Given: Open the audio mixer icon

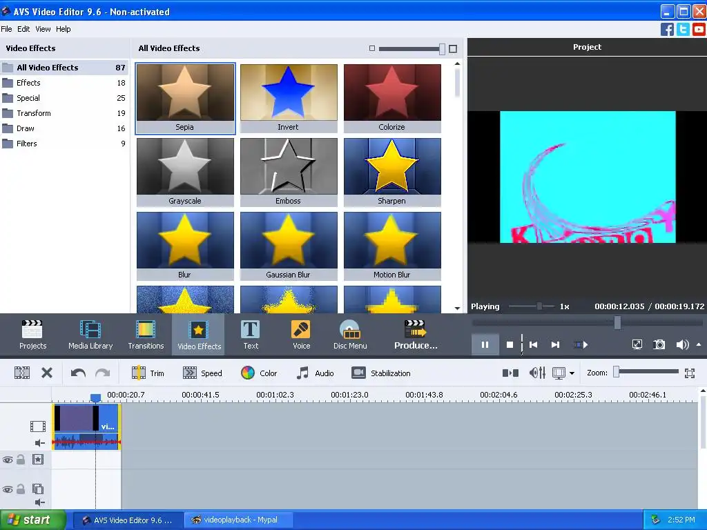Looking at the screenshot, I should [537, 373].
